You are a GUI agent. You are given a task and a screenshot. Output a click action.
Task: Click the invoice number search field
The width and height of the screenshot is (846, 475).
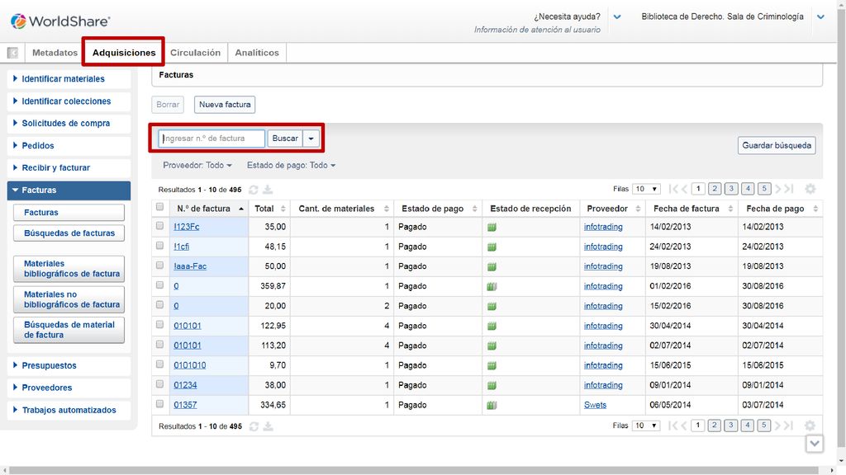[211, 139]
